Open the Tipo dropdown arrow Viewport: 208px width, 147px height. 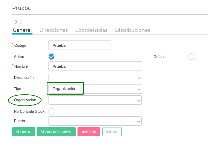tap(139, 89)
